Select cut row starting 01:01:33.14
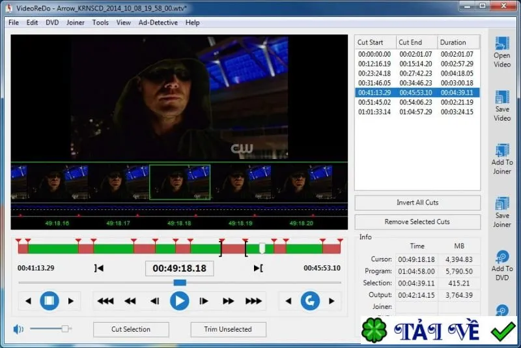Screen dimensions: 521x348 pyautogui.click(x=417, y=111)
